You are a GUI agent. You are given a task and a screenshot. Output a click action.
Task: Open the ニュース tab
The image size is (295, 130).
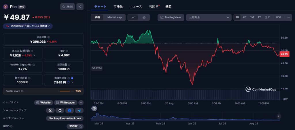coord(136,7)
